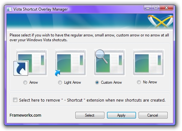Pick the No Arrow radio option

[x=139, y=82]
